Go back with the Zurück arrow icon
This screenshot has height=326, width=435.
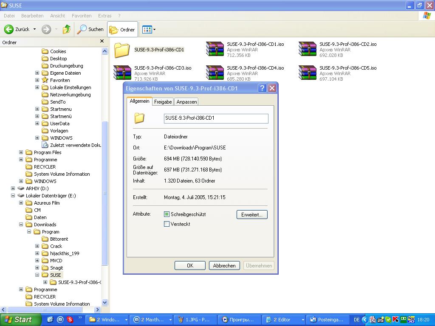[8, 29]
